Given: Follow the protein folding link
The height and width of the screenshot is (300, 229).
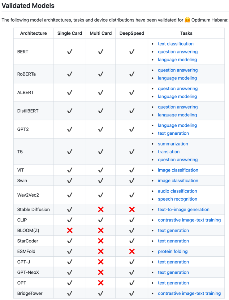Looking at the screenshot, I should tap(173, 251).
